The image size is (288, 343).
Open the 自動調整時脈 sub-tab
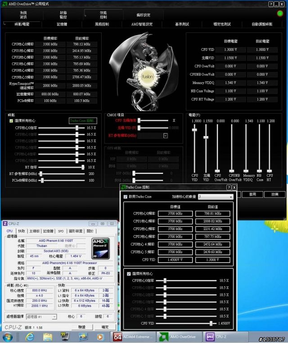pyautogui.click(x=262, y=24)
